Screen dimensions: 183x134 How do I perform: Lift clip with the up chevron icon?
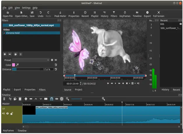[x=36, y=99]
